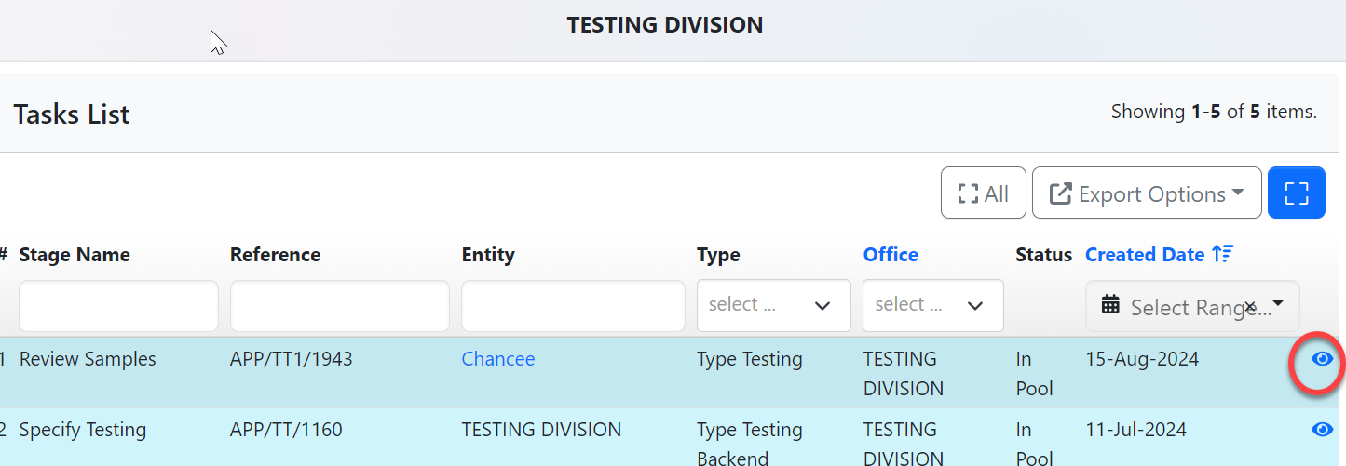Open the Chancee entity link

498,359
